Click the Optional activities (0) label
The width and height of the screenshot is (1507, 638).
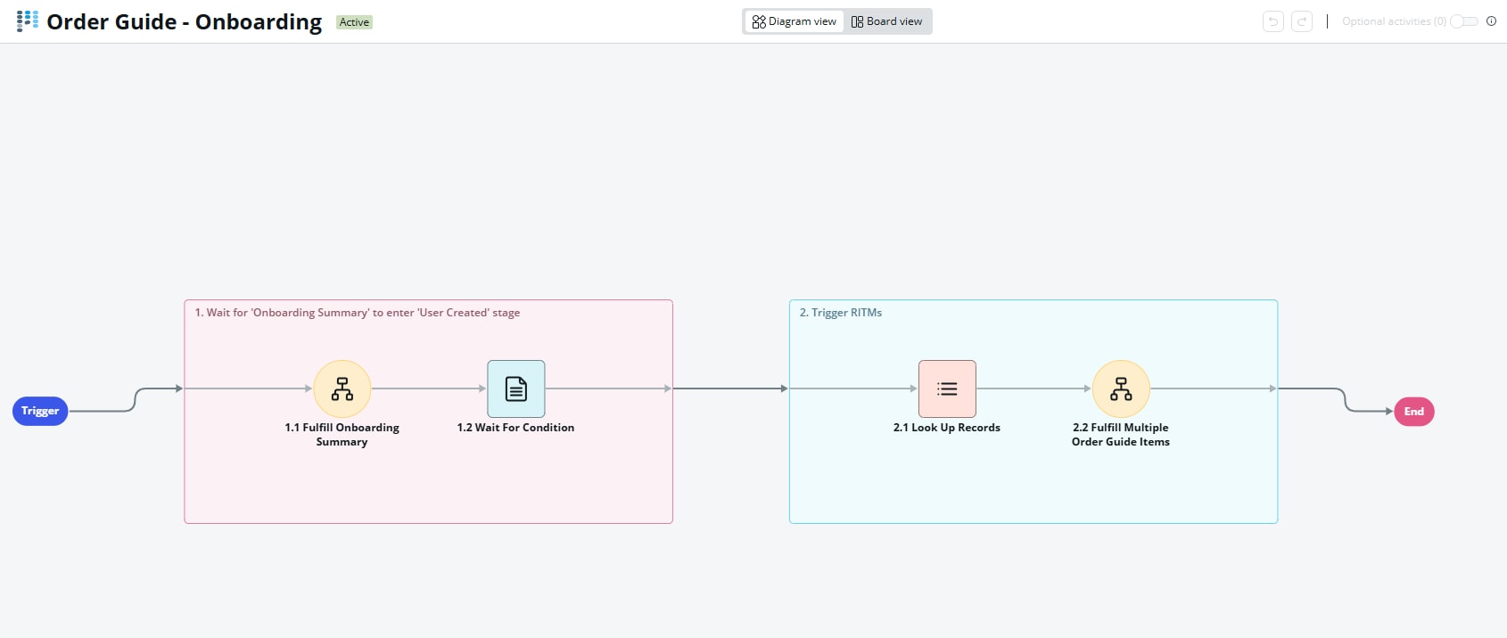point(1394,21)
